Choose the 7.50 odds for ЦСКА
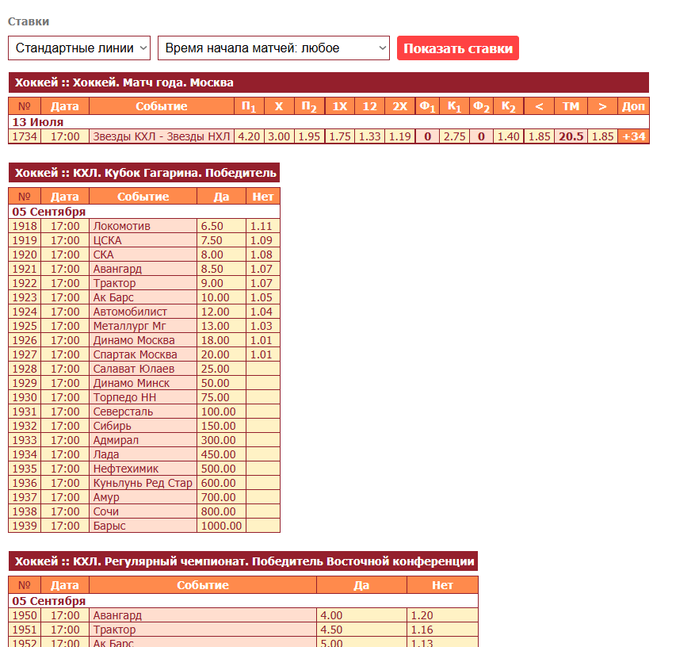695x647 pixels. [221, 240]
